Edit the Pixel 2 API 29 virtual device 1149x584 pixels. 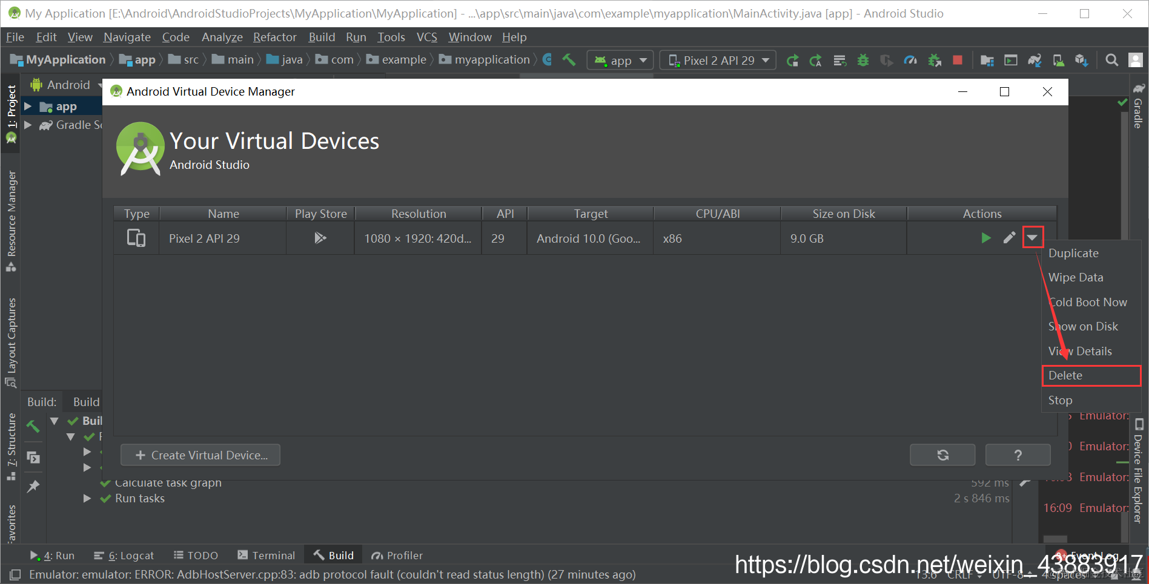tap(1009, 238)
